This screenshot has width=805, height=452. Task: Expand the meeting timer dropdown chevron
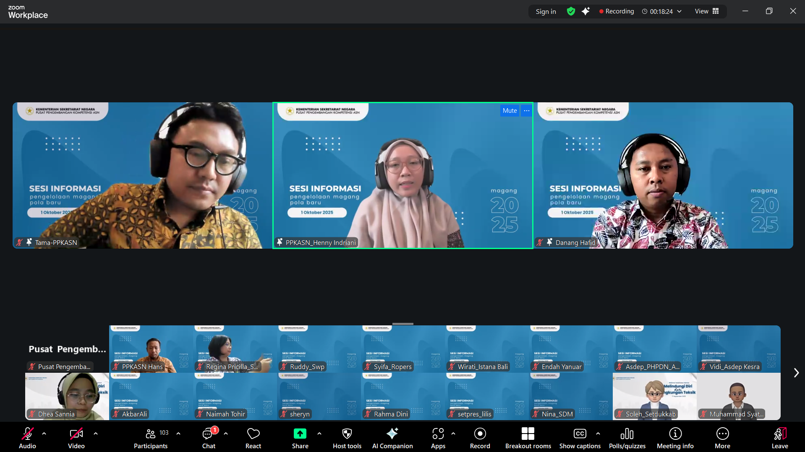click(680, 11)
